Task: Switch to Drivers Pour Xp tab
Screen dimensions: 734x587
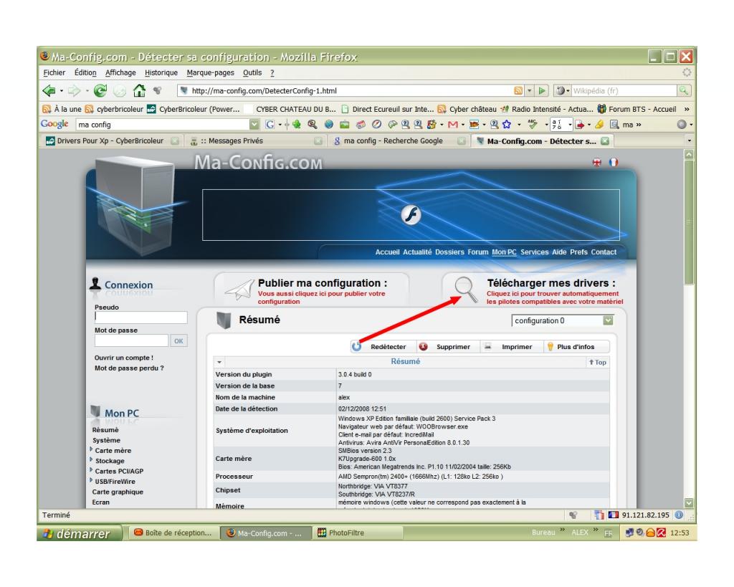Action: [x=111, y=141]
